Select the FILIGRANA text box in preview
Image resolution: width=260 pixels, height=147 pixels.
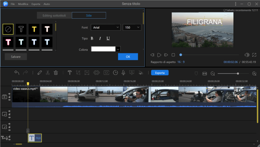pos(204,22)
